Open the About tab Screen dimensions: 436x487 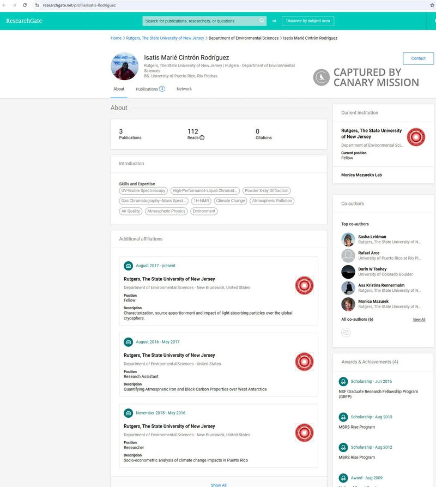click(119, 89)
